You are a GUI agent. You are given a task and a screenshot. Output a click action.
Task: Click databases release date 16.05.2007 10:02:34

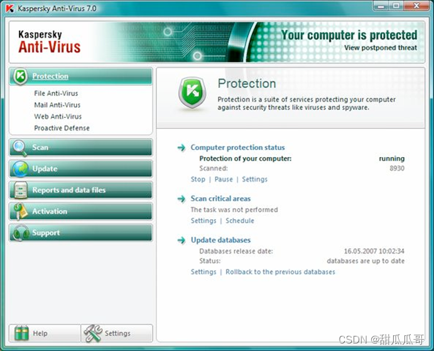[374, 251]
